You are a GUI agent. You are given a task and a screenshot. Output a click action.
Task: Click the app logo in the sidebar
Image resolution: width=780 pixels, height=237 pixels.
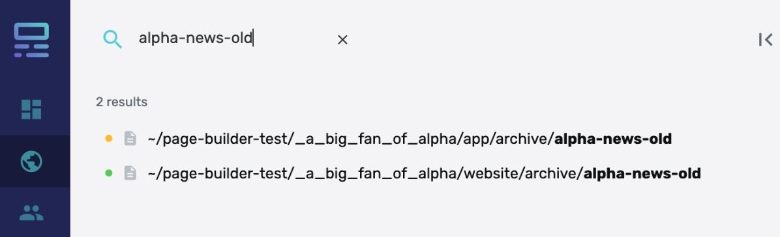pos(31,40)
